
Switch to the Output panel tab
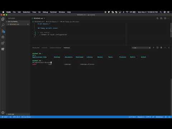[x=44, y=48]
